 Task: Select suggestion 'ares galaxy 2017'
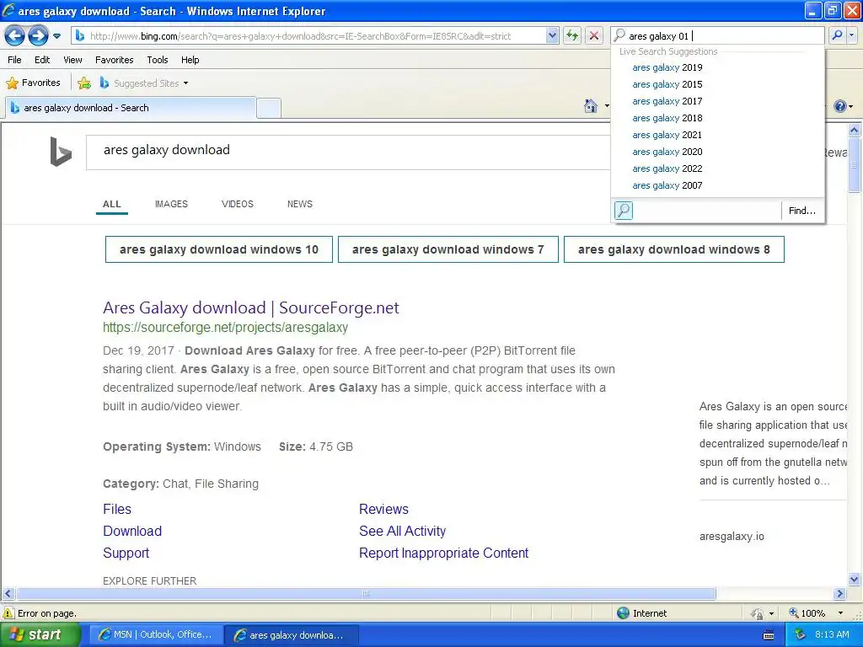667,101
